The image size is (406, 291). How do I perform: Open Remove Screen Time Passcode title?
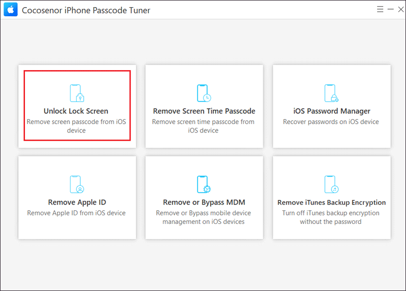click(x=204, y=111)
